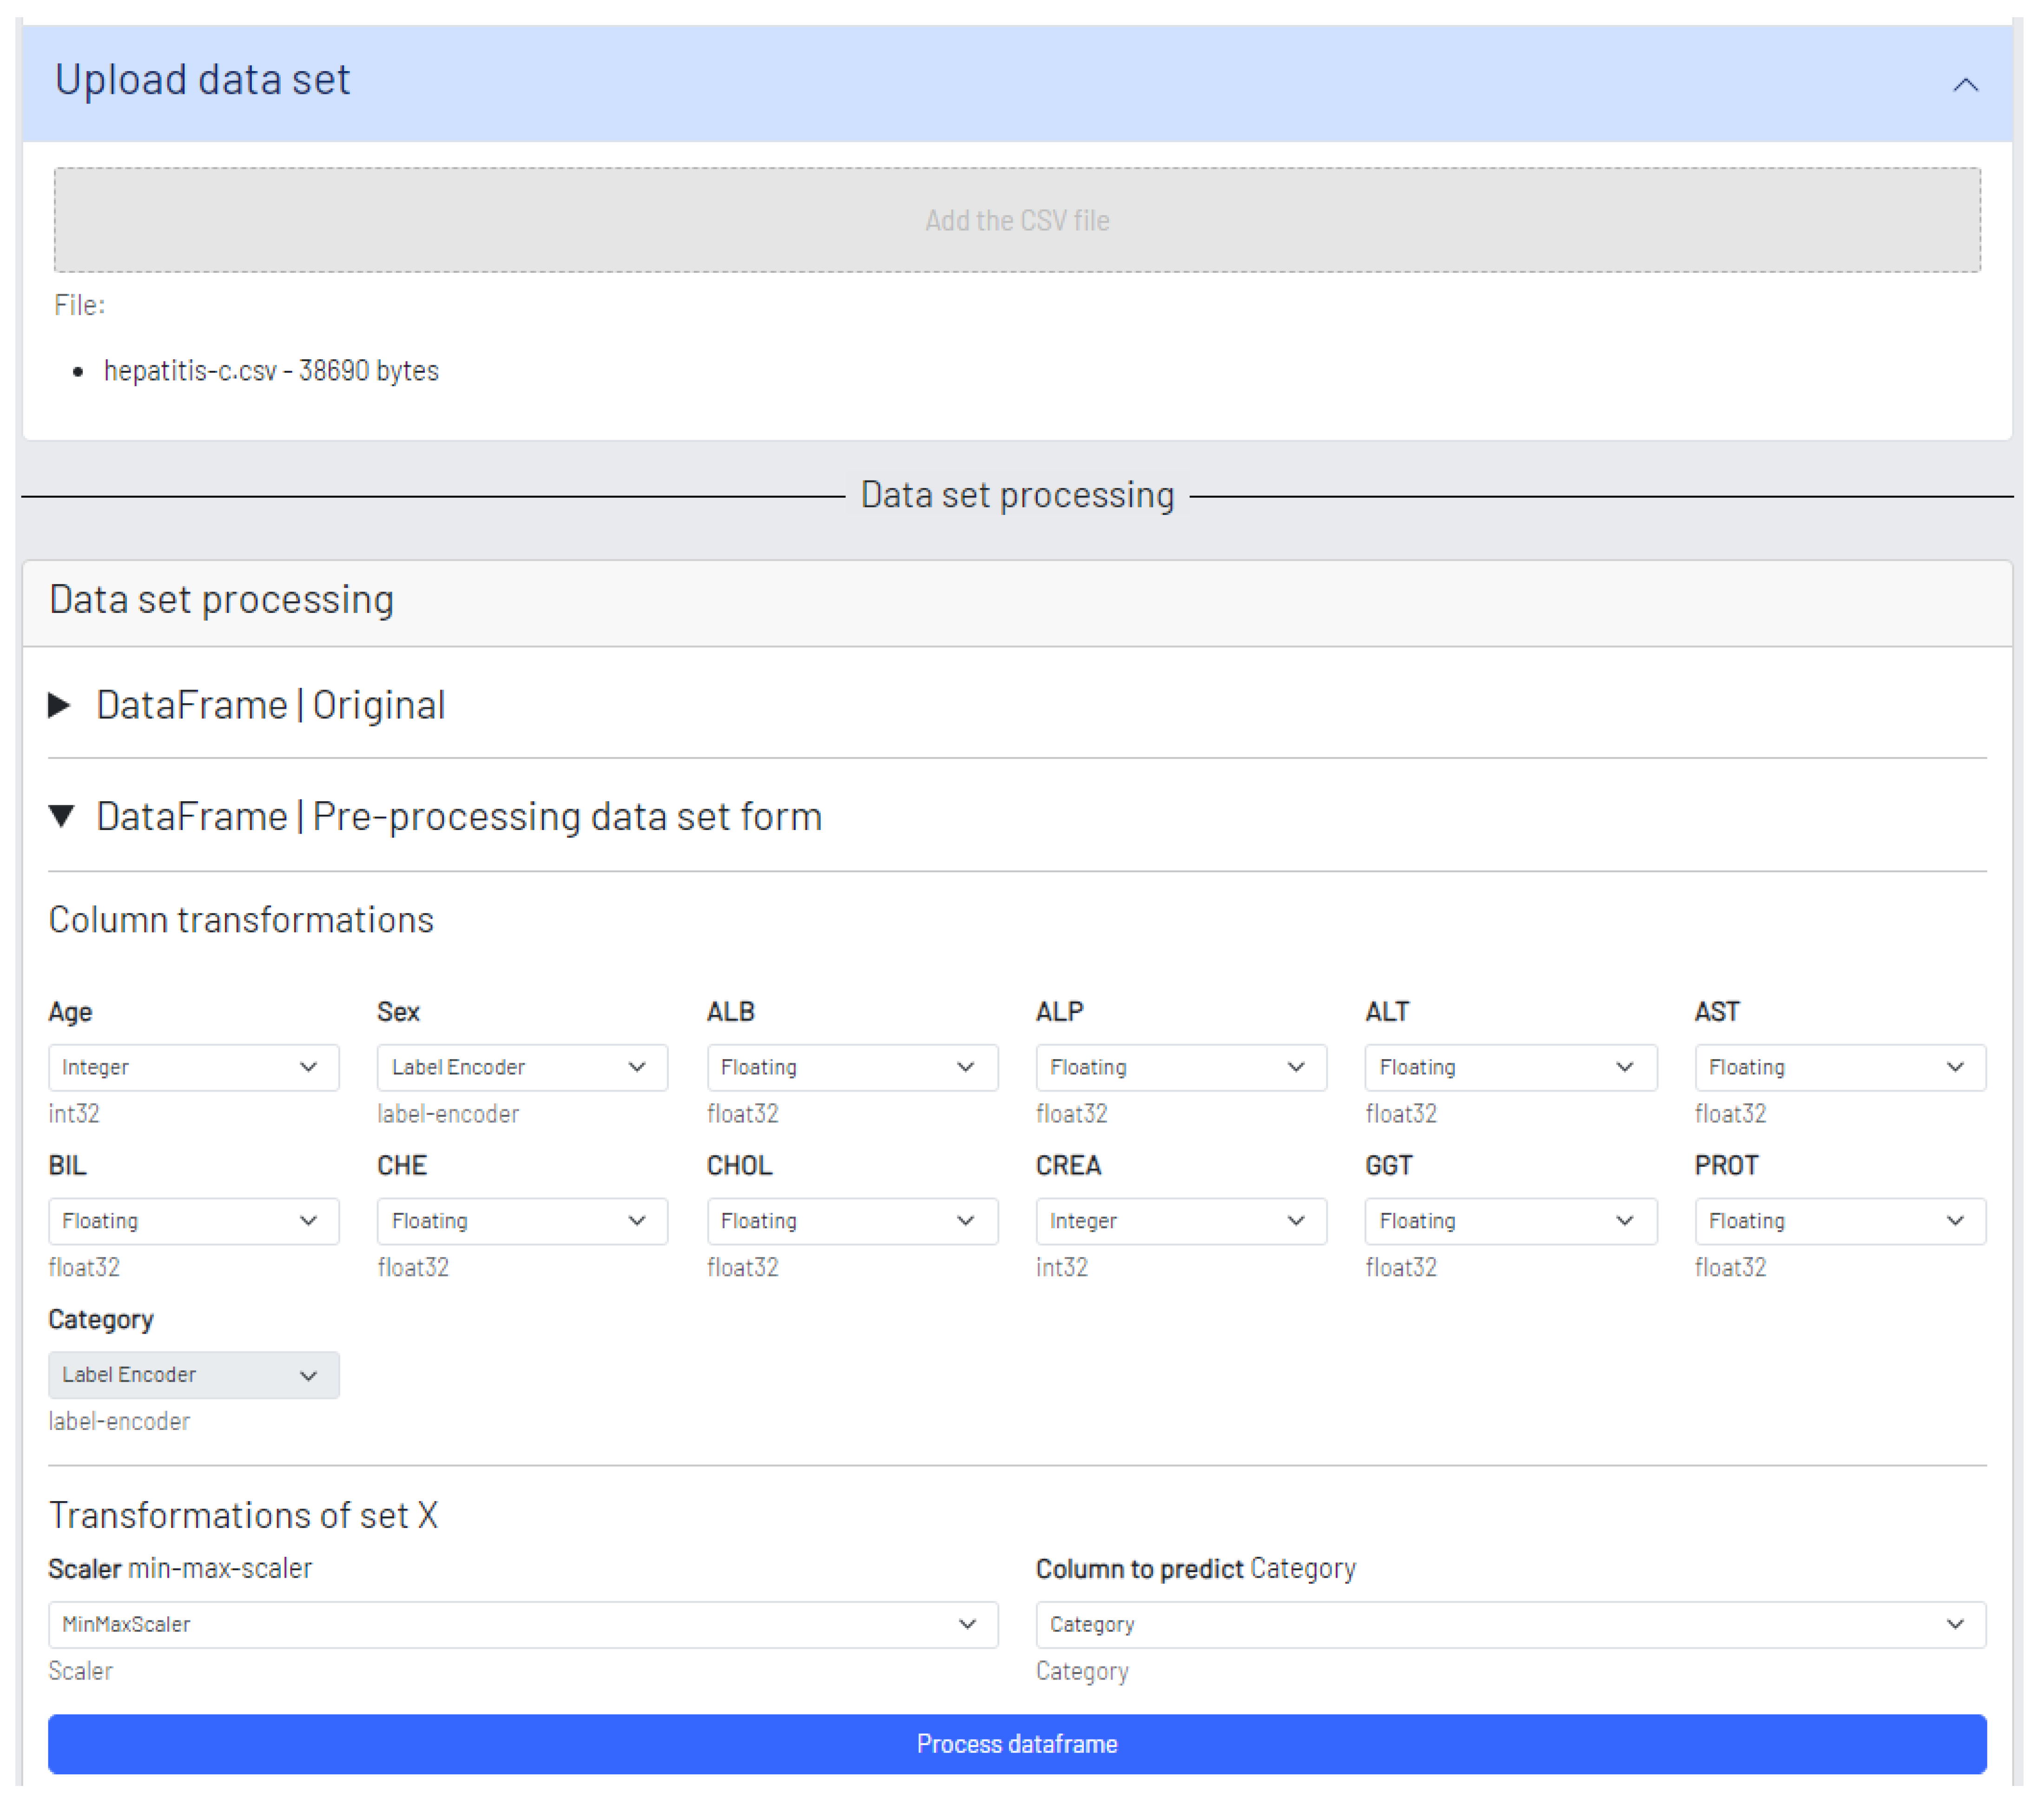The width and height of the screenshot is (2044, 1805).
Task: Click the Process dataframe button
Action: tap(1016, 1744)
